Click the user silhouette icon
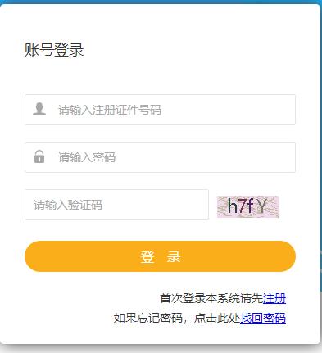 (x=39, y=109)
